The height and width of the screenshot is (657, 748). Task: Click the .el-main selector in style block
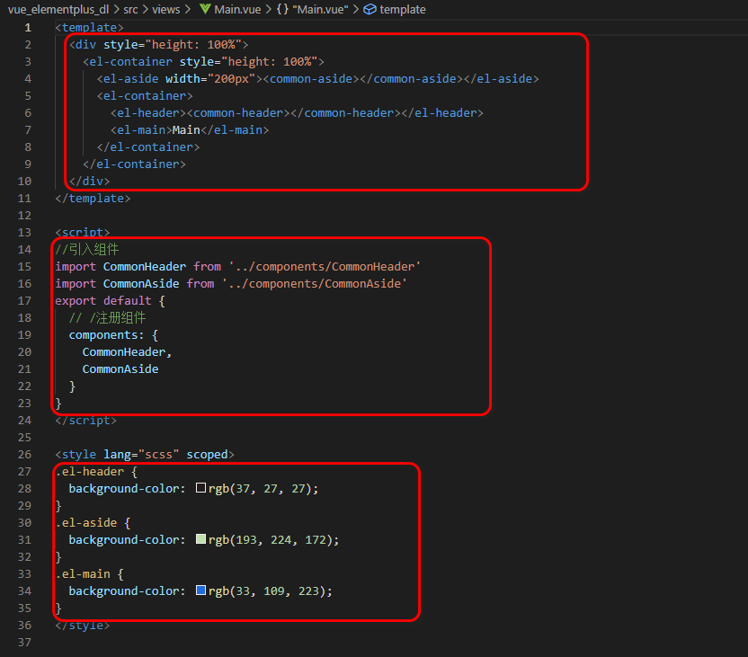tap(83, 574)
